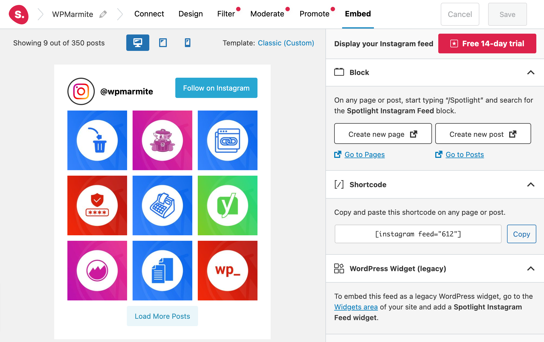
Task: Open the red password shield post thumbnail
Action: [x=97, y=205]
